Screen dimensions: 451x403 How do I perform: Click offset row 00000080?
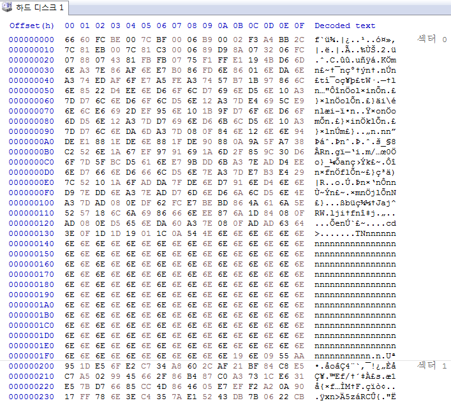pyautogui.click(x=31, y=121)
